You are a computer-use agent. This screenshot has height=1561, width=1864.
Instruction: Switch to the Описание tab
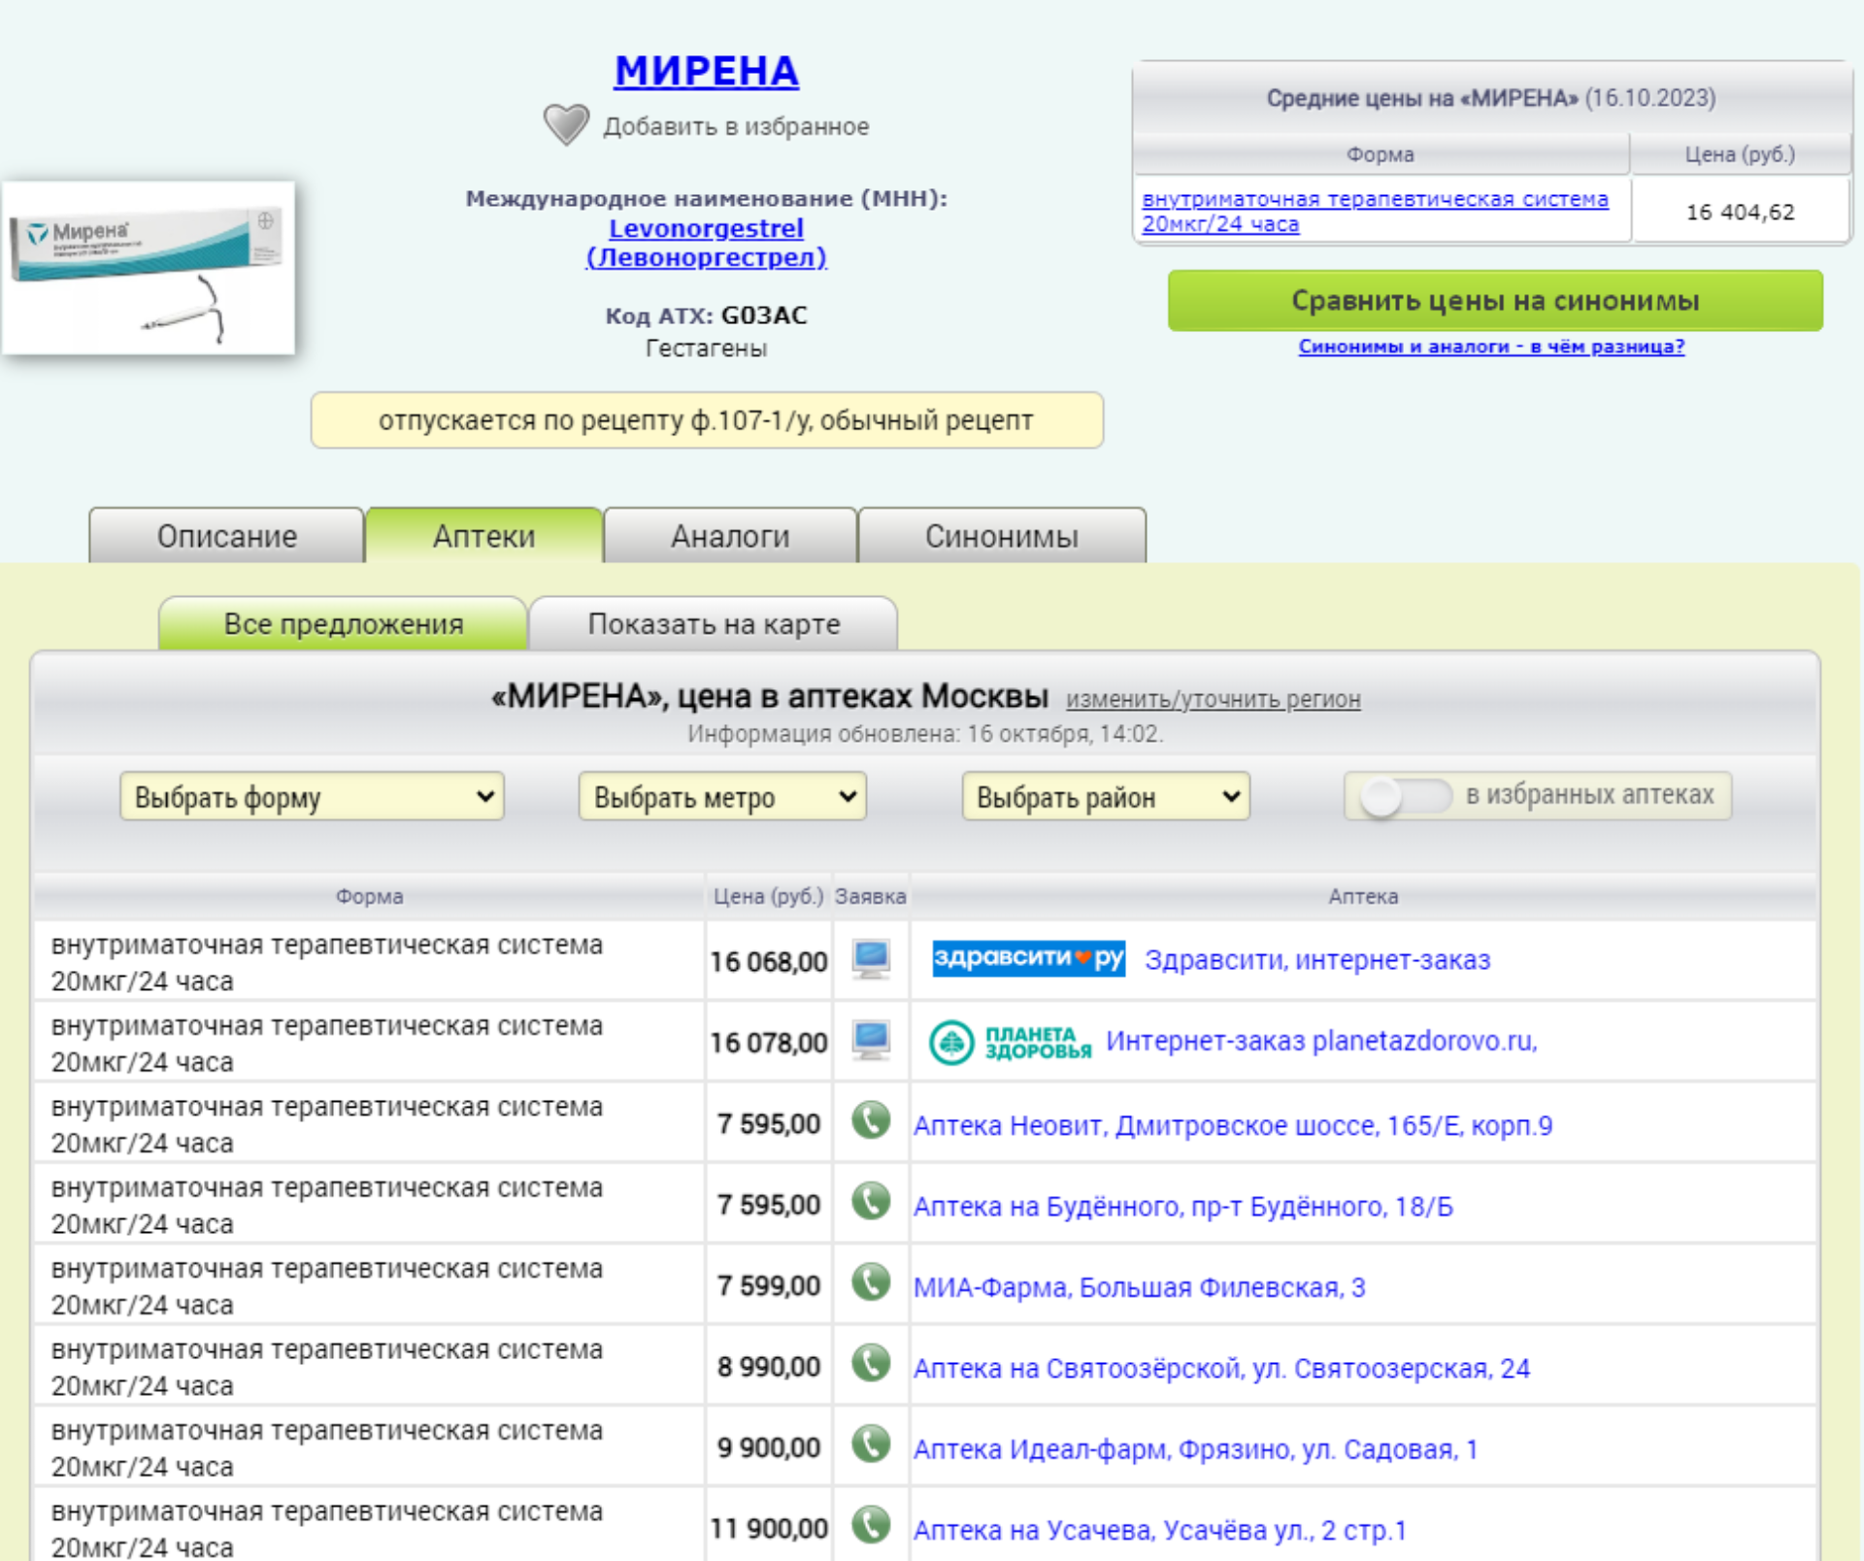pyautogui.click(x=227, y=536)
